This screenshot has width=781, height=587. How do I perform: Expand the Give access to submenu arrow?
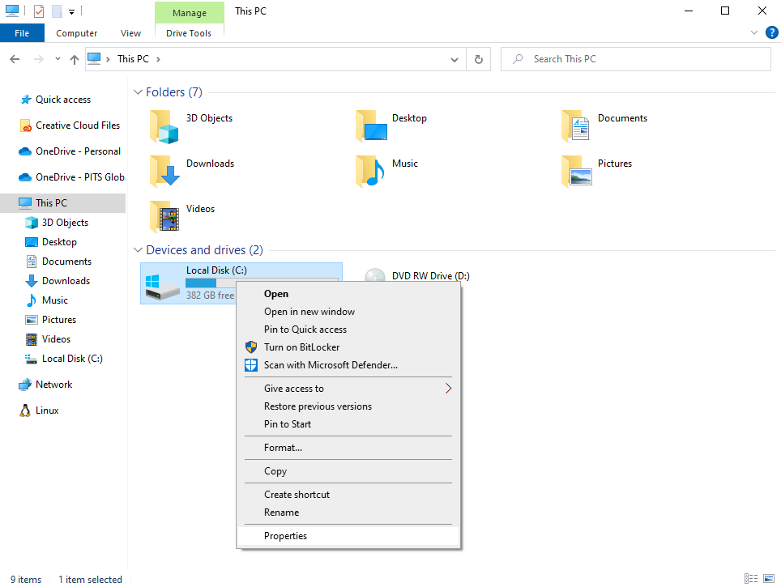pyautogui.click(x=448, y=389)
